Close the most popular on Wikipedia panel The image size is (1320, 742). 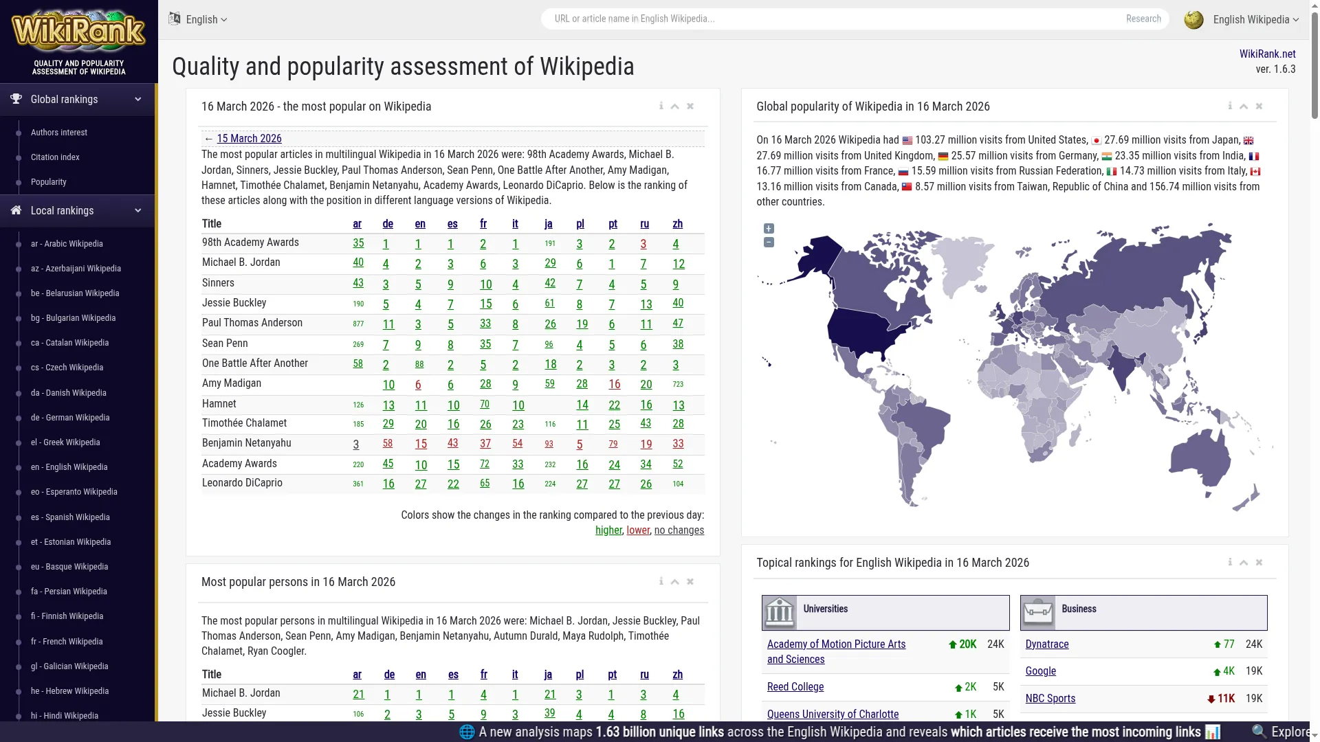pyautogui.click(x=690, y=106)
